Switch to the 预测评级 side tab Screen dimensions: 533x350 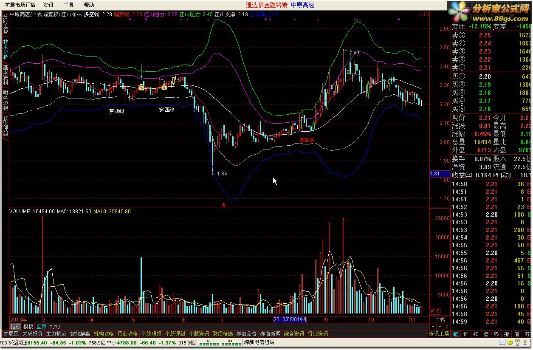(5, 127)
